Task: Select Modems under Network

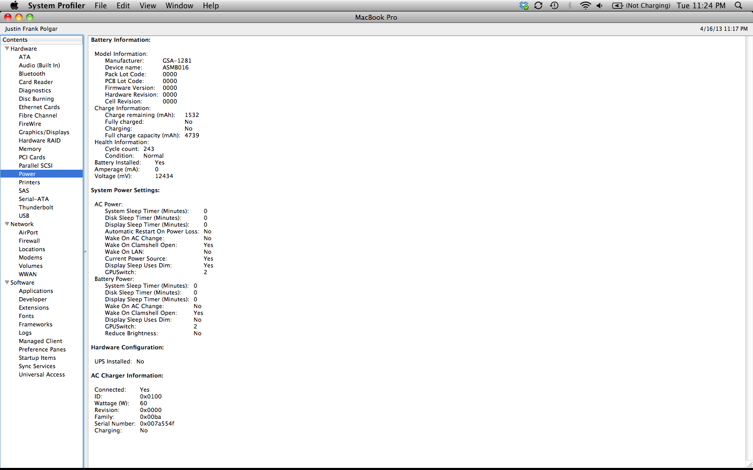Action: [x=30, y=257]
